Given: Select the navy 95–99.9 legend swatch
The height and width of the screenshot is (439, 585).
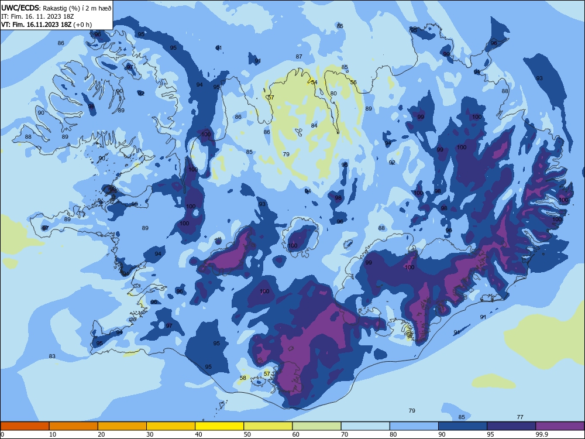Looking at the screenshot, I should (511, 426).
